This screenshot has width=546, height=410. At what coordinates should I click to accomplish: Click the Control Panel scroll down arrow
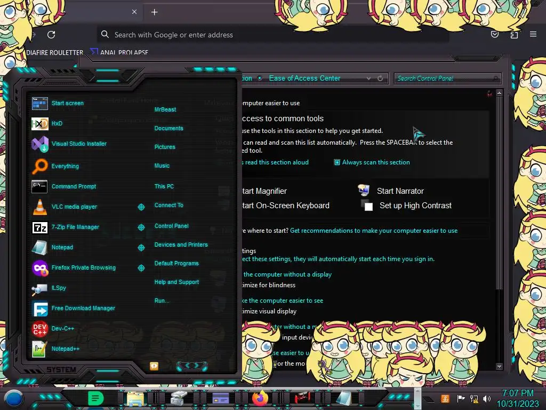(x=499, y=366)
